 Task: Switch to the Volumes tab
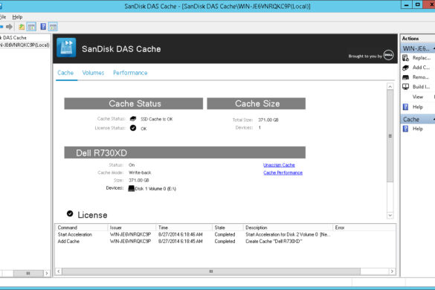pos(93,73)
